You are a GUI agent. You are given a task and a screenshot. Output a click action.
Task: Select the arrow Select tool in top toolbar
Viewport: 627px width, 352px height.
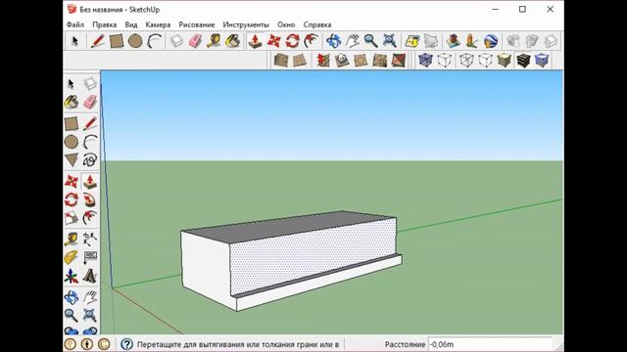coord(74,41)
